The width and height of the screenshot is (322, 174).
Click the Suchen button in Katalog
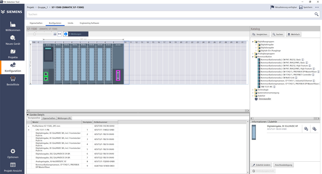[x=278, y=34]
